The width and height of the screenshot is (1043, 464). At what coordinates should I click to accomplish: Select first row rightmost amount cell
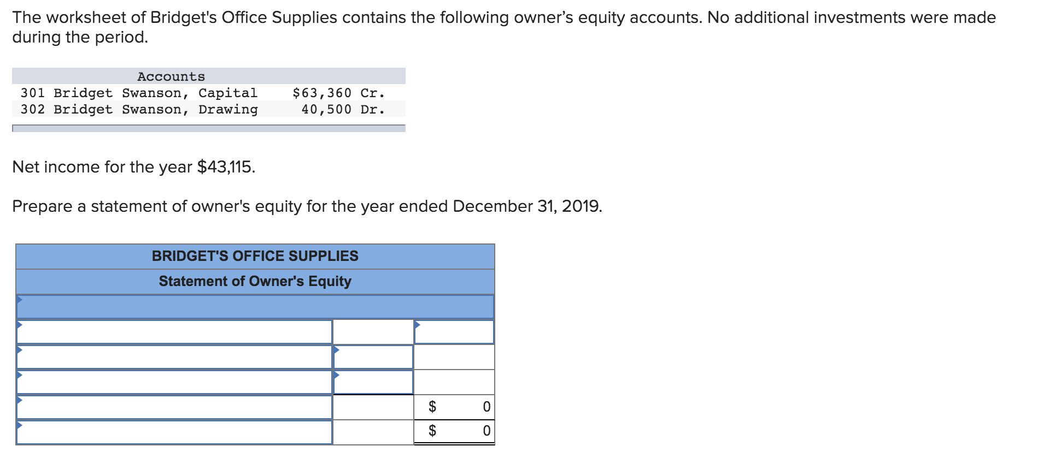click(454, 332)
